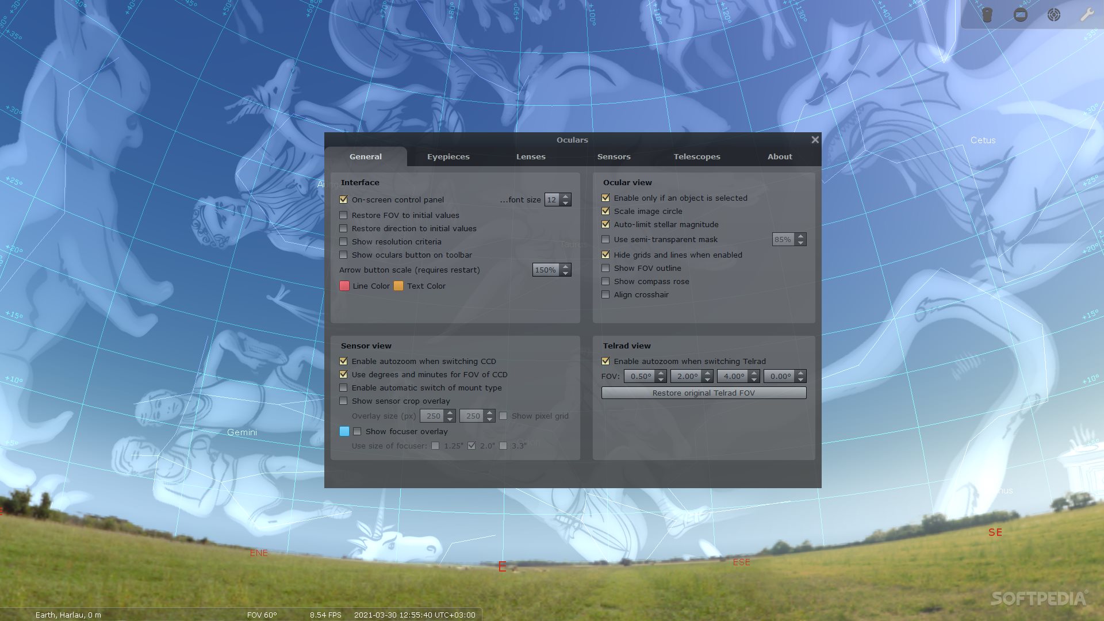Decrease Arrow button scale below 150%
1104x621 pixels.
tap(566, 273)
